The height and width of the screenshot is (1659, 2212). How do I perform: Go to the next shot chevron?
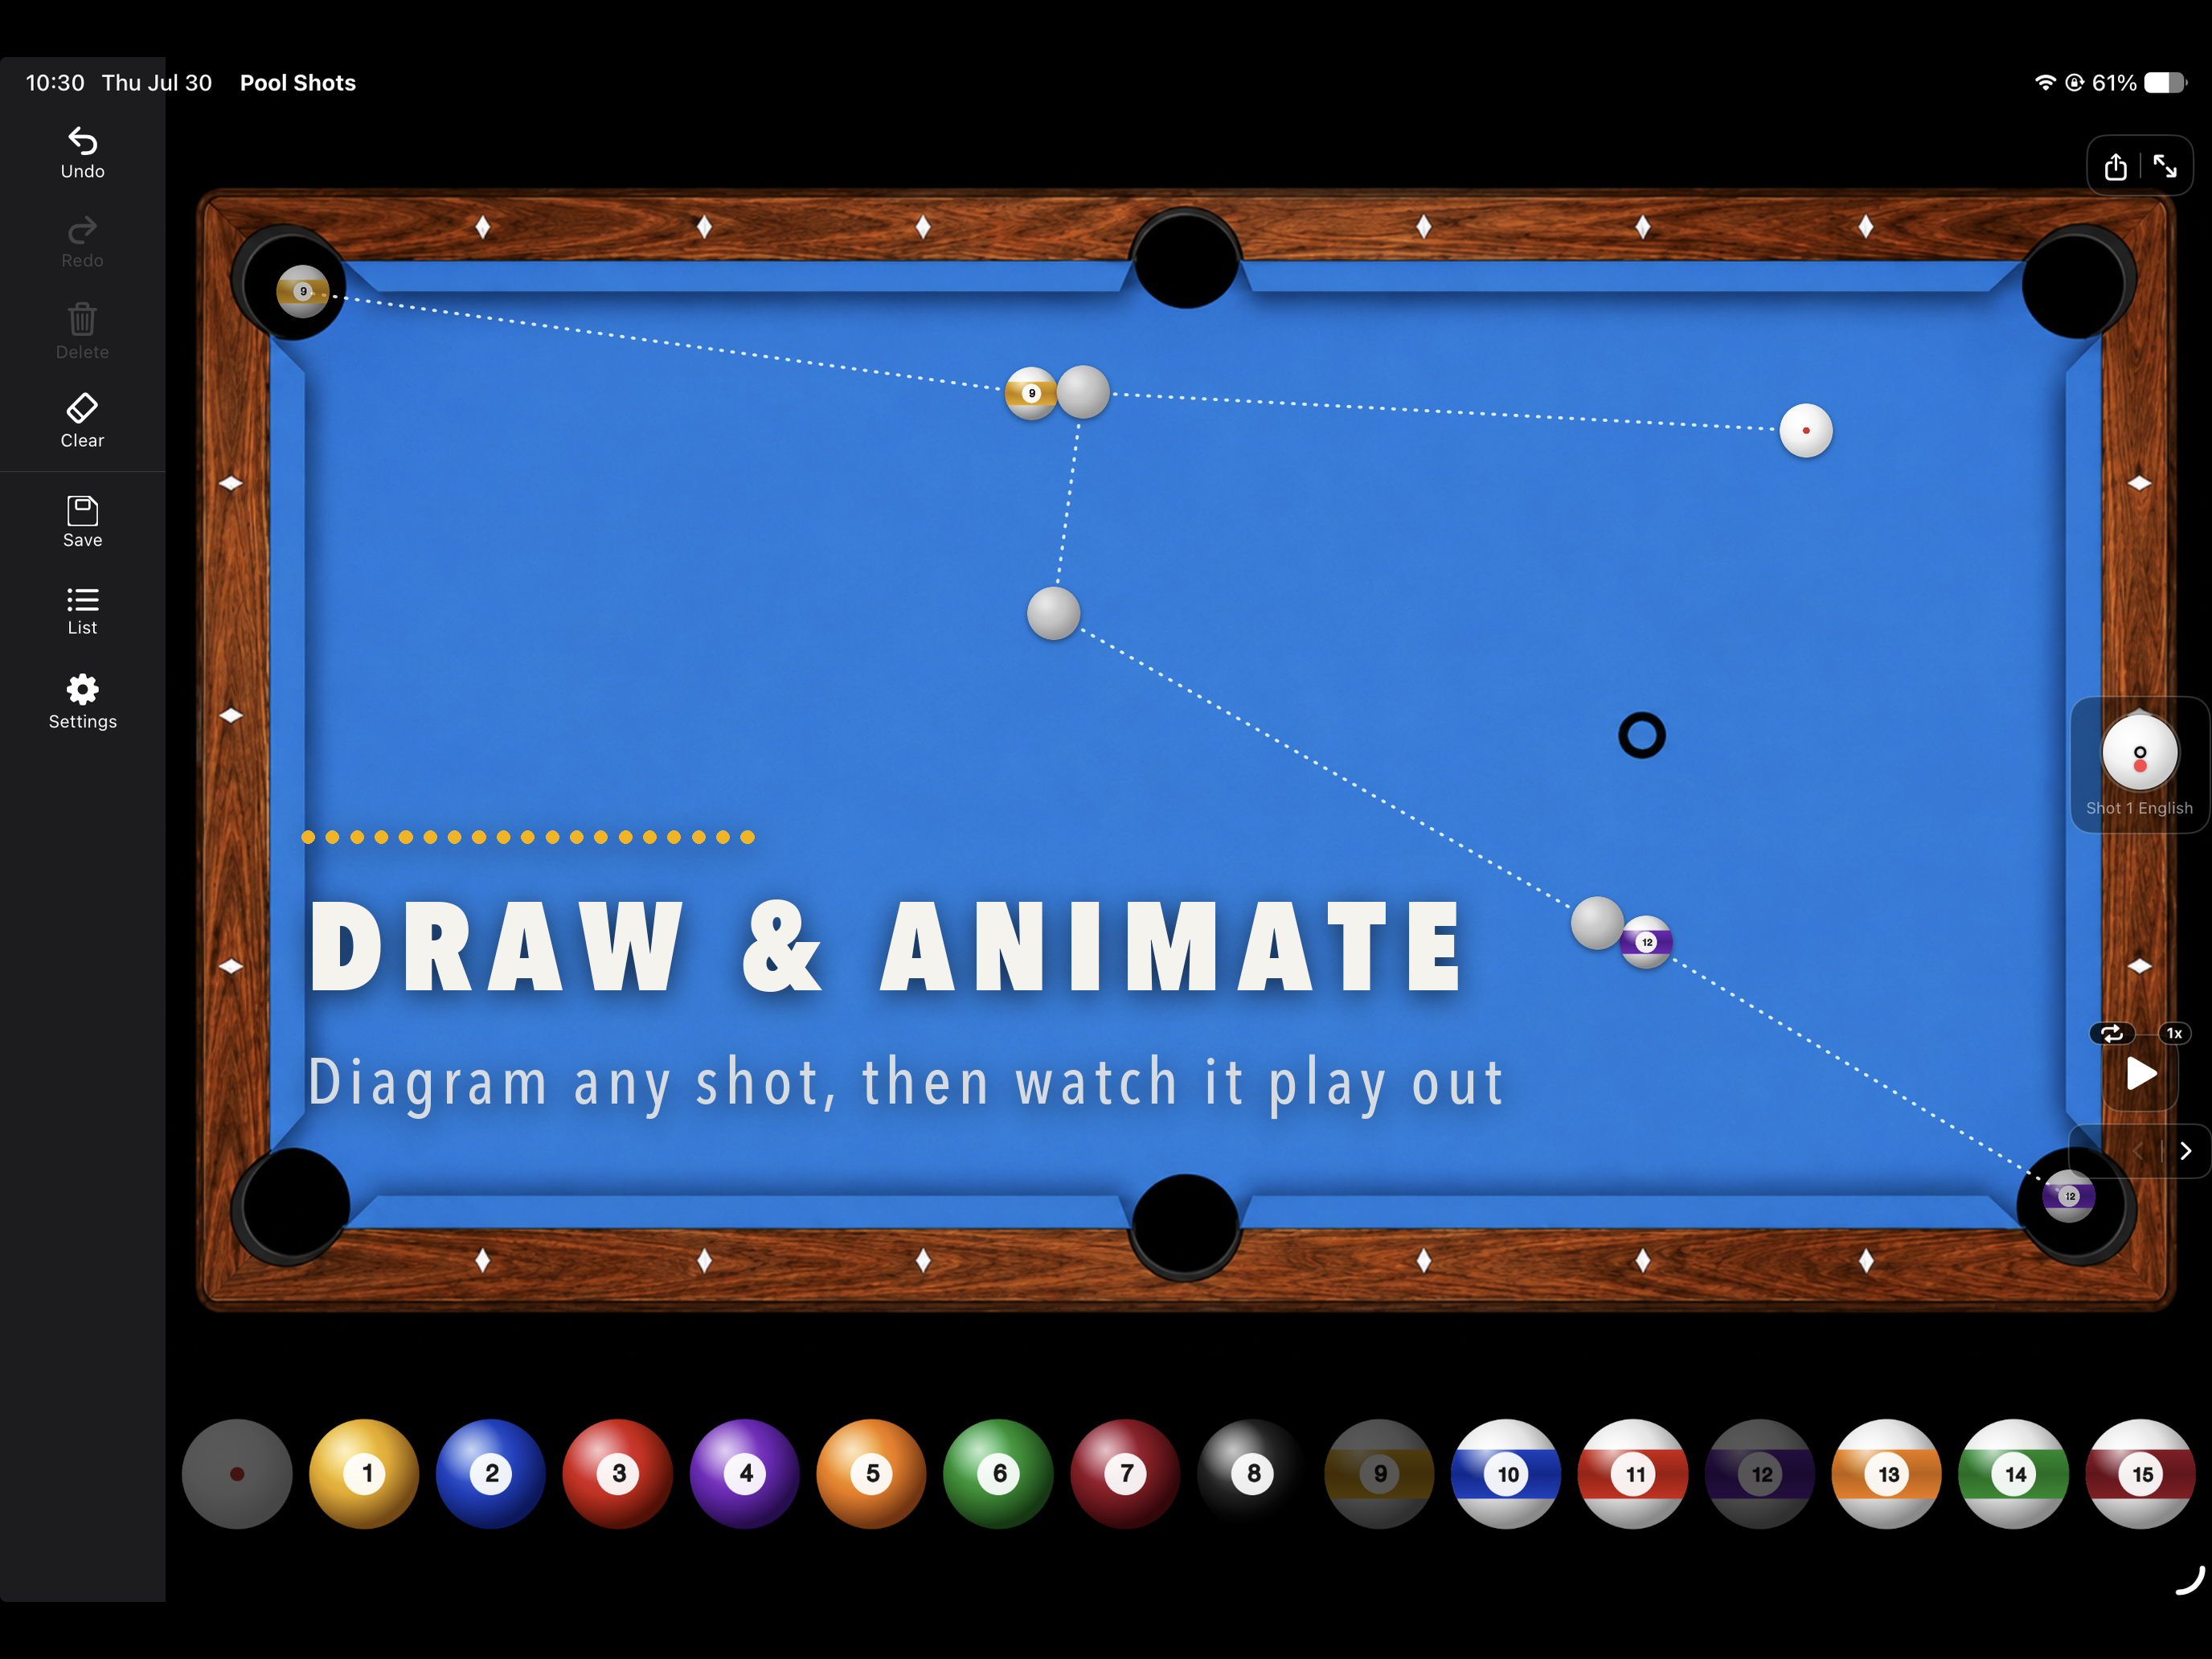pos(2185,1151)
